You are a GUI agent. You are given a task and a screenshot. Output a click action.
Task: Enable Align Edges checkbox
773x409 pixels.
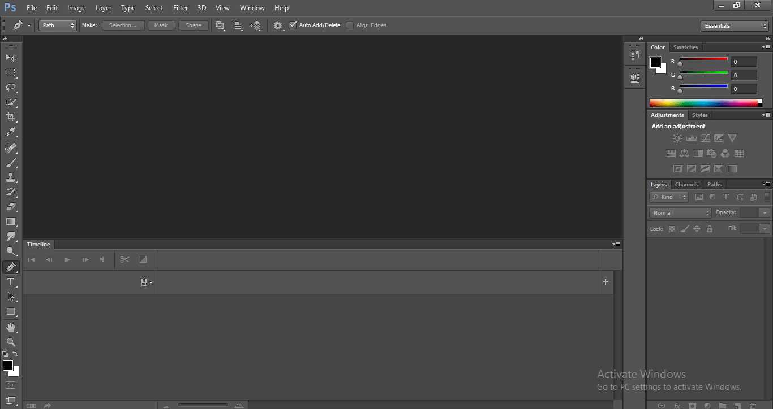pyautogui.click(x=350, y=25)
